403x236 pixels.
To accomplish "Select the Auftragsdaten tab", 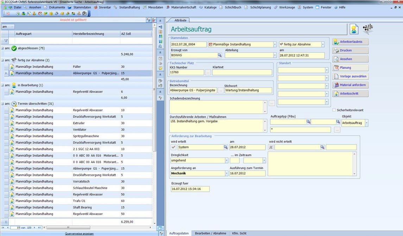I will [x=179, y=233].
